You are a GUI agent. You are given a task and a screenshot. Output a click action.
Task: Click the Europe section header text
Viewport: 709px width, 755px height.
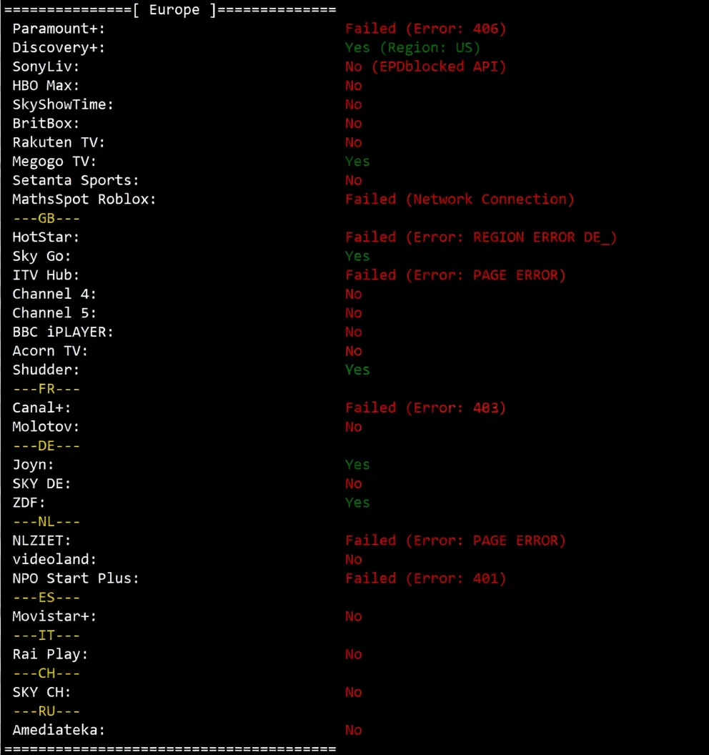pos(174,10)
